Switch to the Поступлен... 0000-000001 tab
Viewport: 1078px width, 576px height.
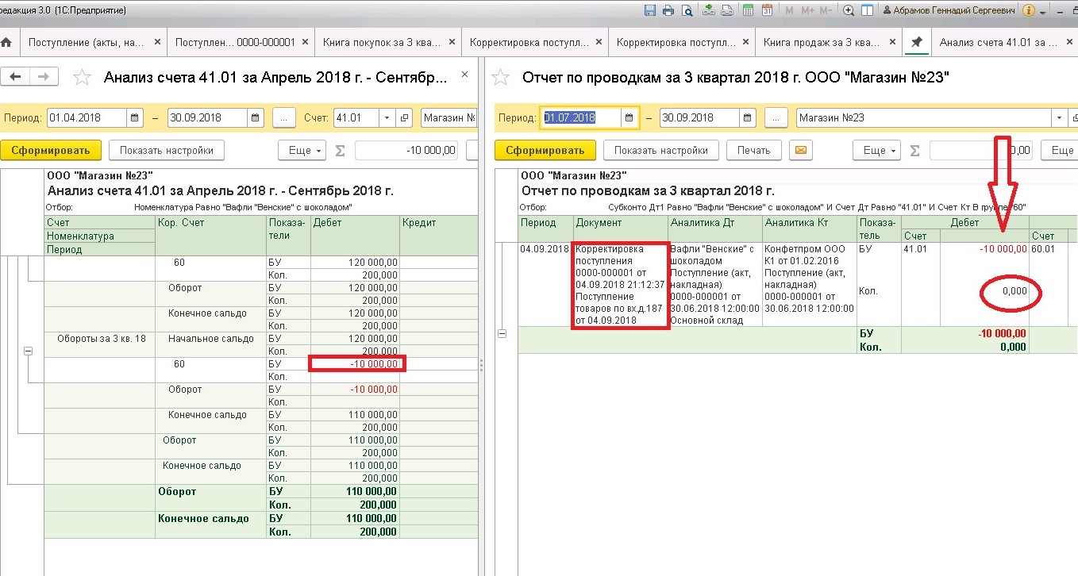coord(235,42)
